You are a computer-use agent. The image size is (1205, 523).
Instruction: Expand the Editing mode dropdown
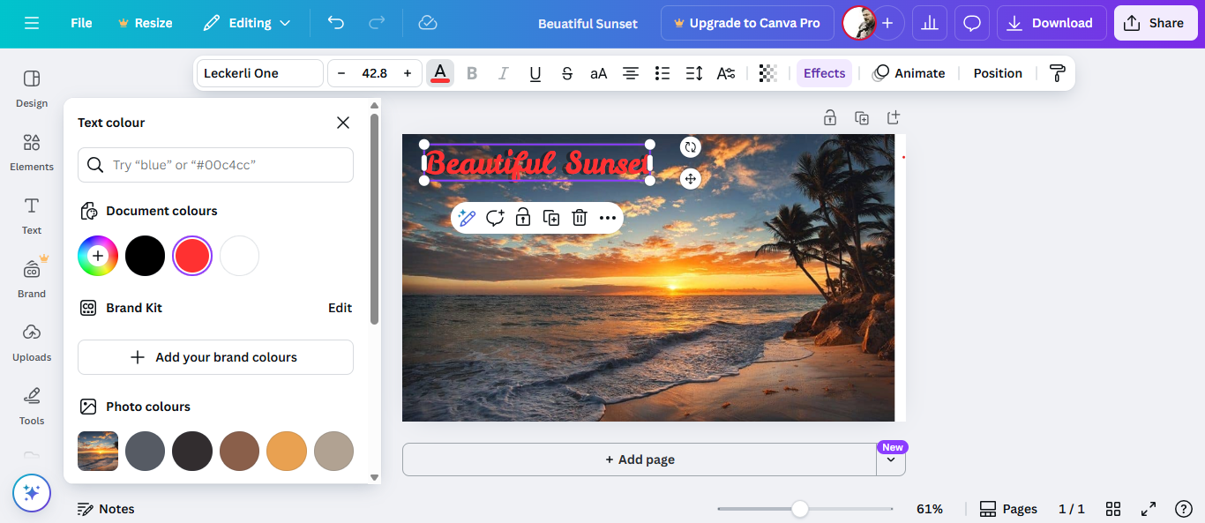click(x=247, y=23)
